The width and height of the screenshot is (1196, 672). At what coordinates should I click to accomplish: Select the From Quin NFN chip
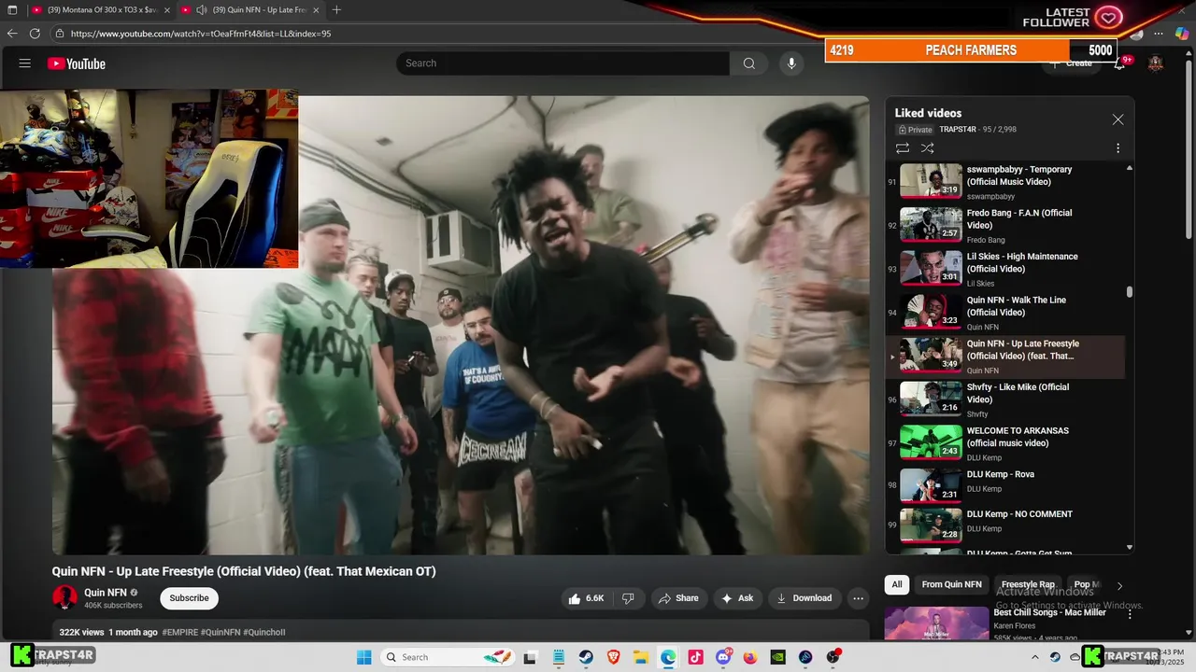click(951, 584)
